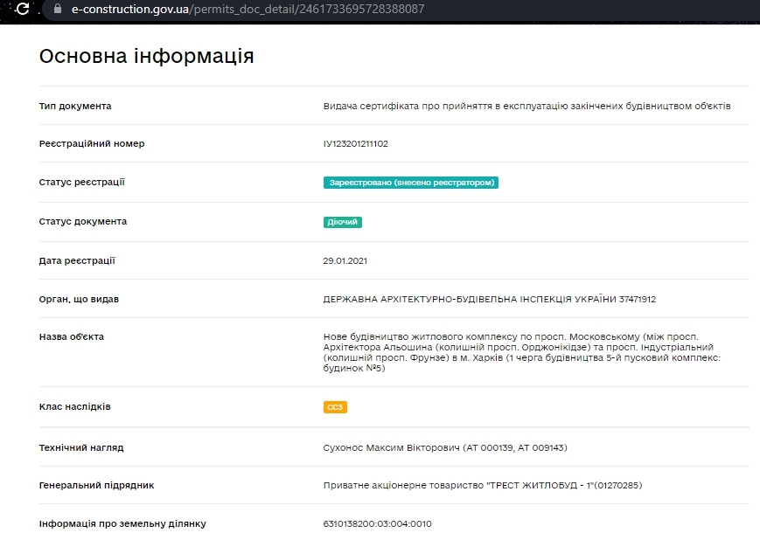
Task: Click the cadastral number 6310138200:03:004:0010
Action: pos(377,523)
